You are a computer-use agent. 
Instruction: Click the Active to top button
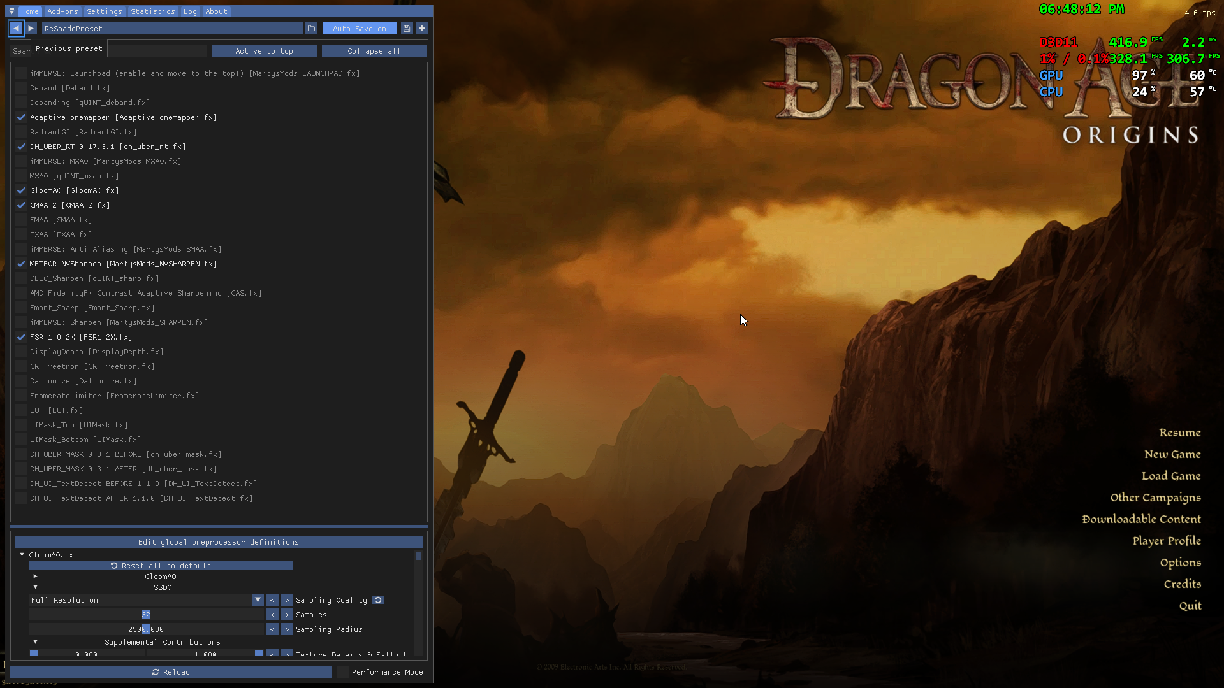coord(264,51)
